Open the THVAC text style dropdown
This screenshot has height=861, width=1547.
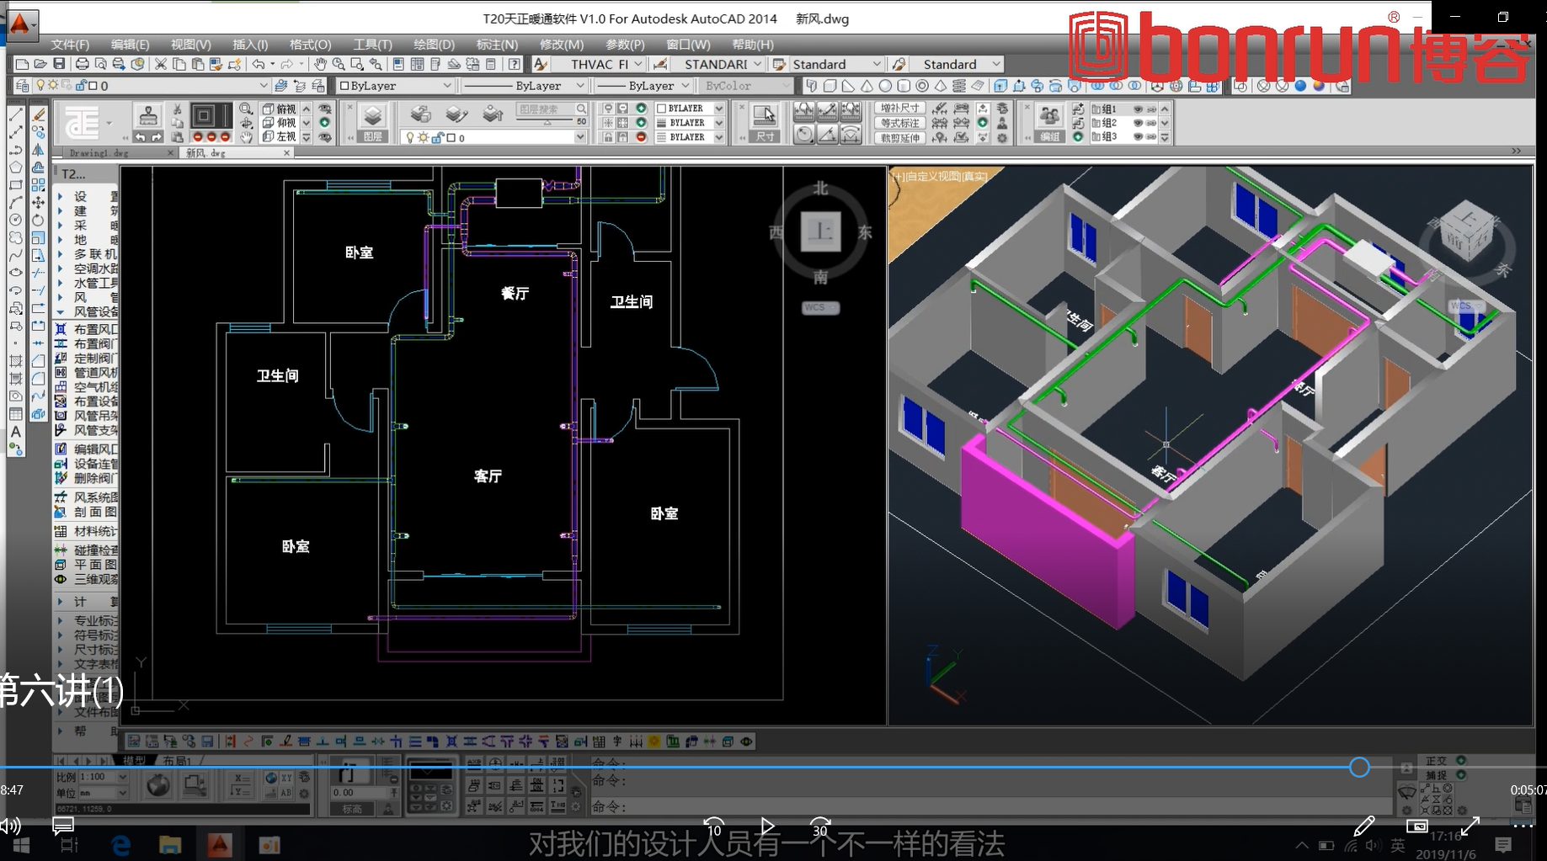[x=638, y=64]
